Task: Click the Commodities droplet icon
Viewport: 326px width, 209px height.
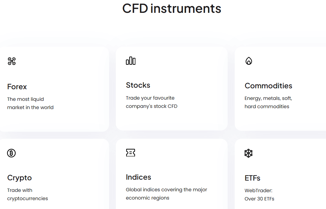Action: tap(249, 61)
